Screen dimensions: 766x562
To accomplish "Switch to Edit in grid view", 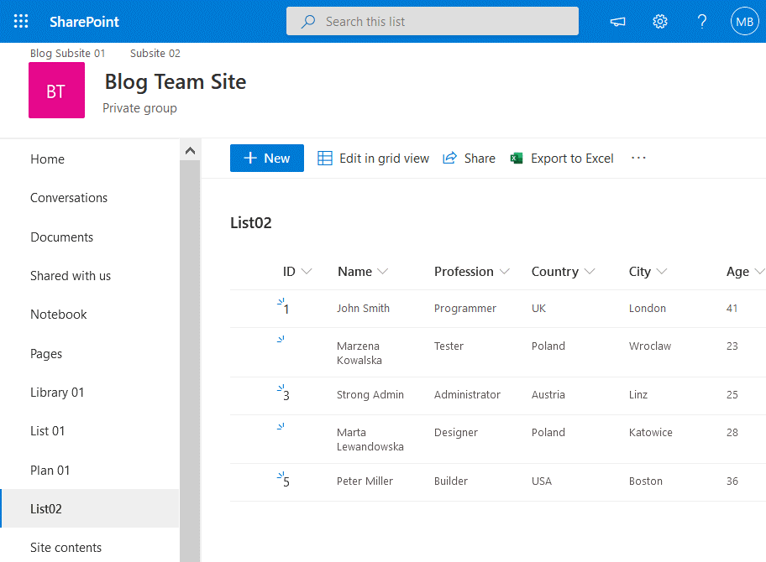I will click(373, 158).
